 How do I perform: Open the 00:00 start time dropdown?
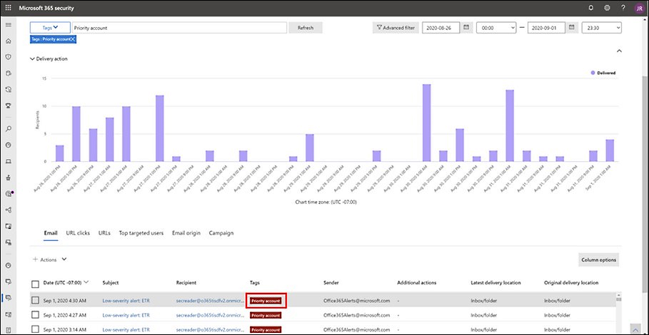point(496,28)
